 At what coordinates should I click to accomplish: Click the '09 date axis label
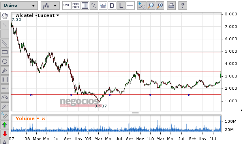pyautogui.click(x=88, y=139)
